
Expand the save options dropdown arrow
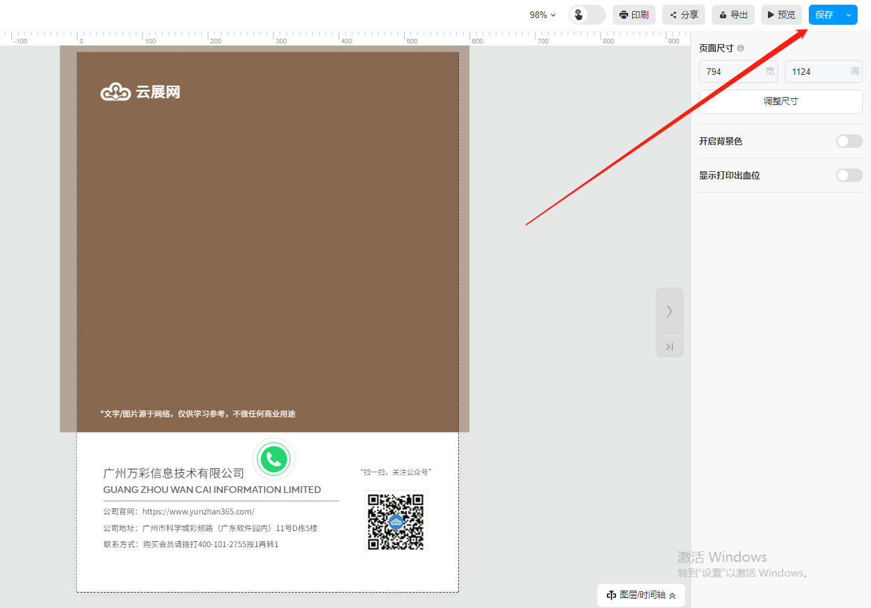point(849,15)
